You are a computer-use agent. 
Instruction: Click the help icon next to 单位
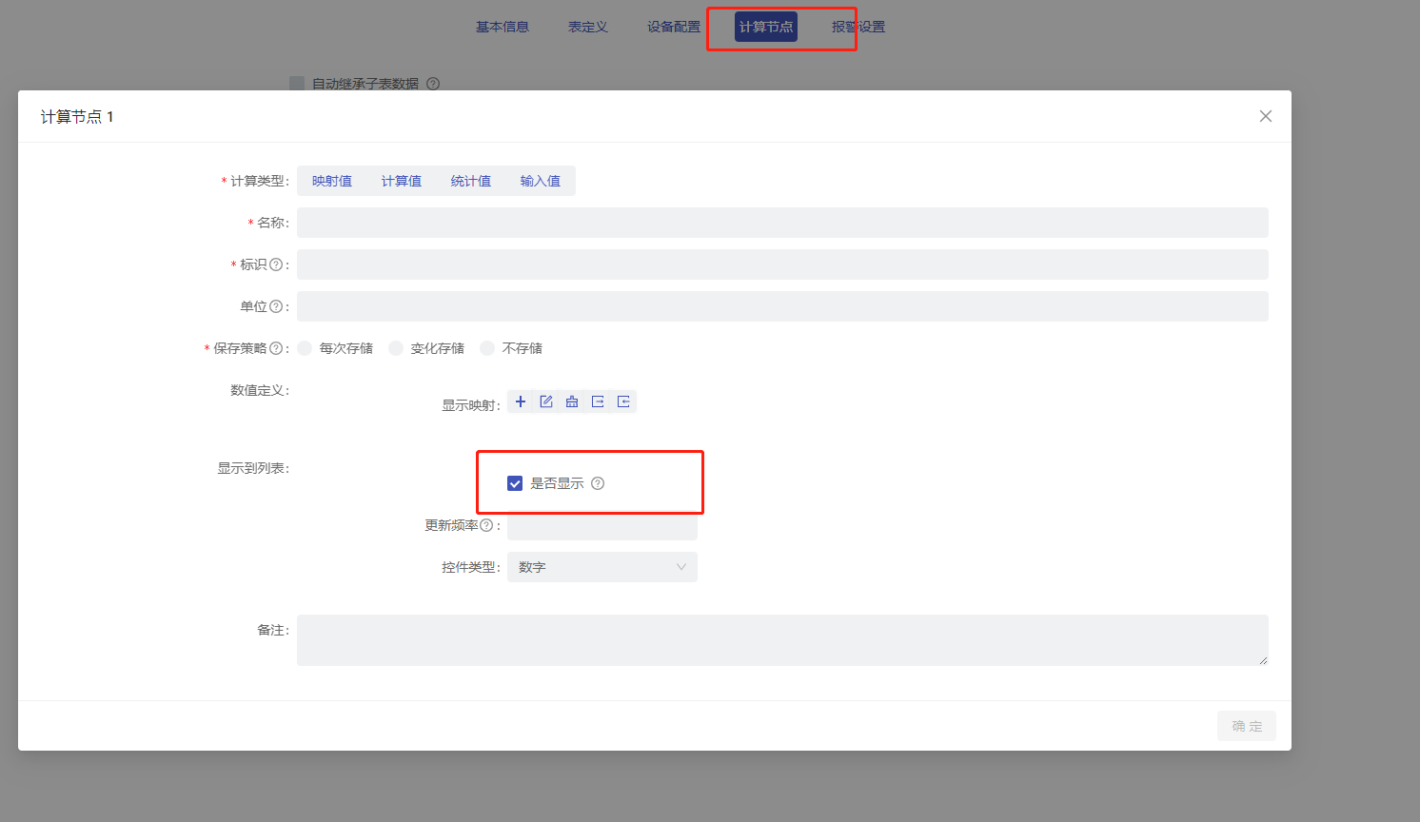276,306
